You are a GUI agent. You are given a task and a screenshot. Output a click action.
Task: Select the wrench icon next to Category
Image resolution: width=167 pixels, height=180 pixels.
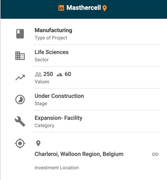[20, 121]
